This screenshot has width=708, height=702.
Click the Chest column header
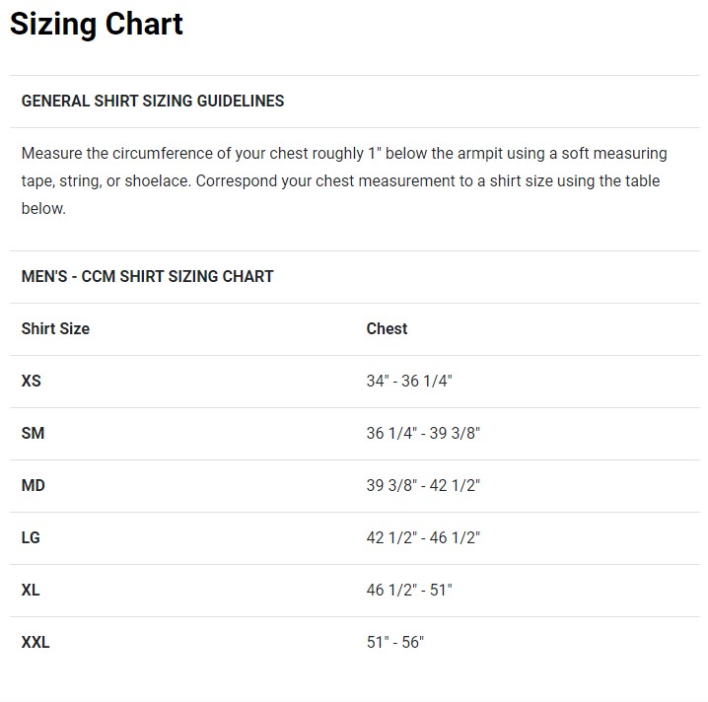tap(387, 328)
